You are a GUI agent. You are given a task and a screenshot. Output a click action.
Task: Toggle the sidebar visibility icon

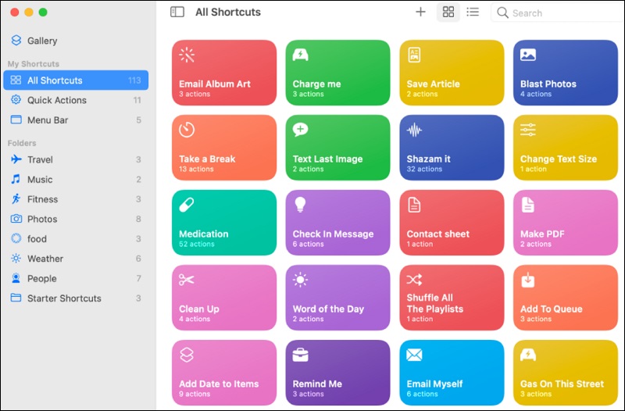point(177,12)
